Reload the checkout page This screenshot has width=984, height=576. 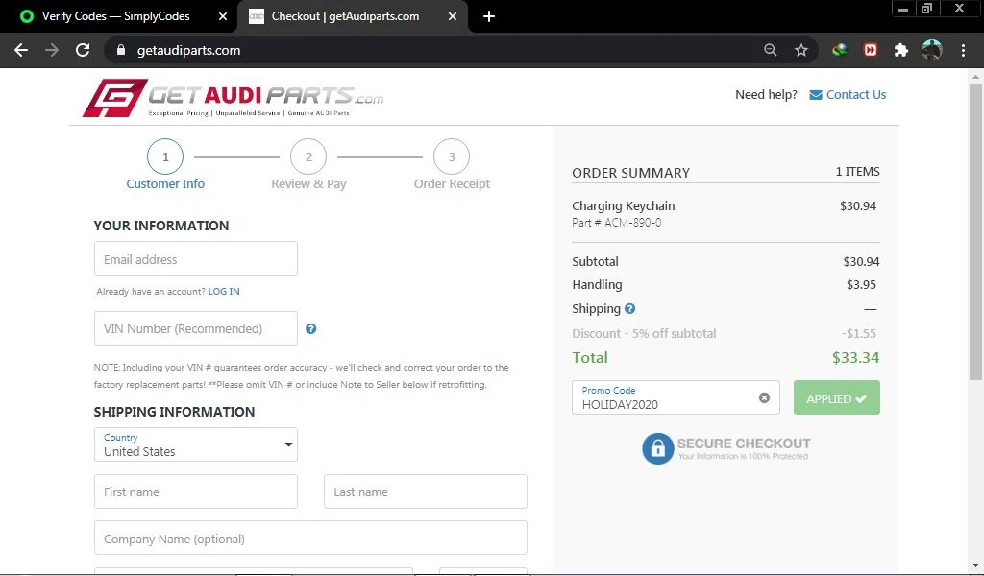tap(83, 50)
